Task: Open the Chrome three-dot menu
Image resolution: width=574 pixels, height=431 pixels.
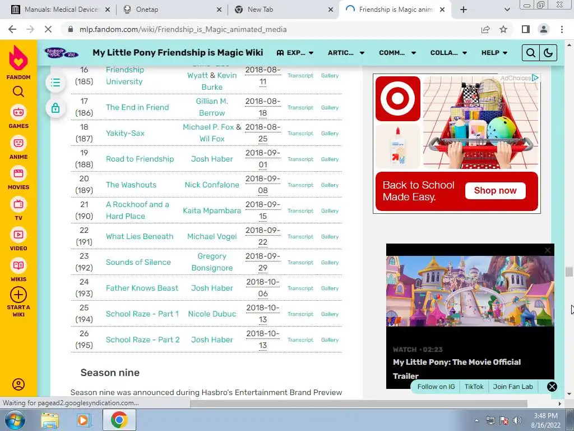Action: 562,29
